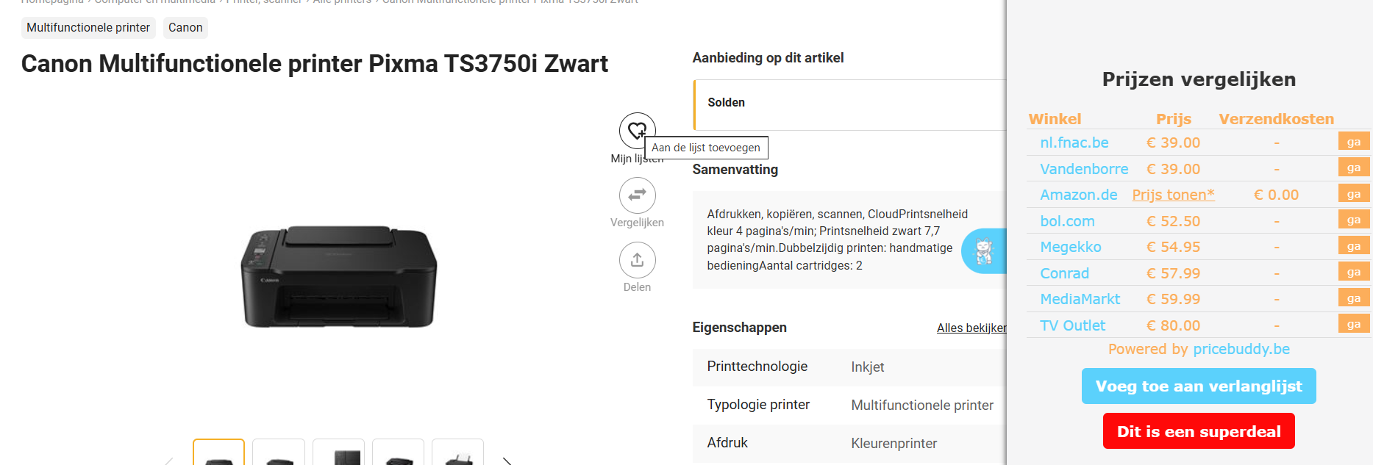Expand all features via Alles bekijken

[971, 328]
